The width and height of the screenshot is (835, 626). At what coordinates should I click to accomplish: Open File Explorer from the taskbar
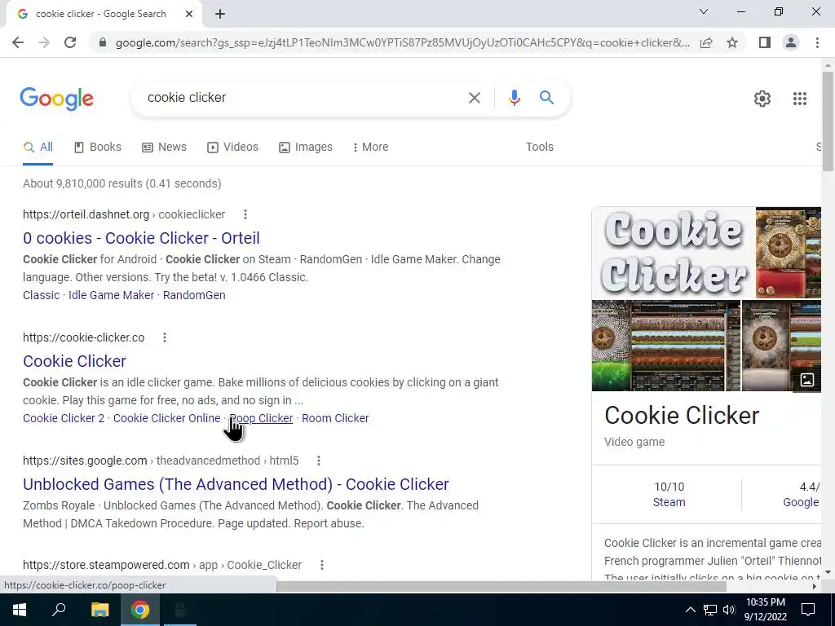[99, 610]
